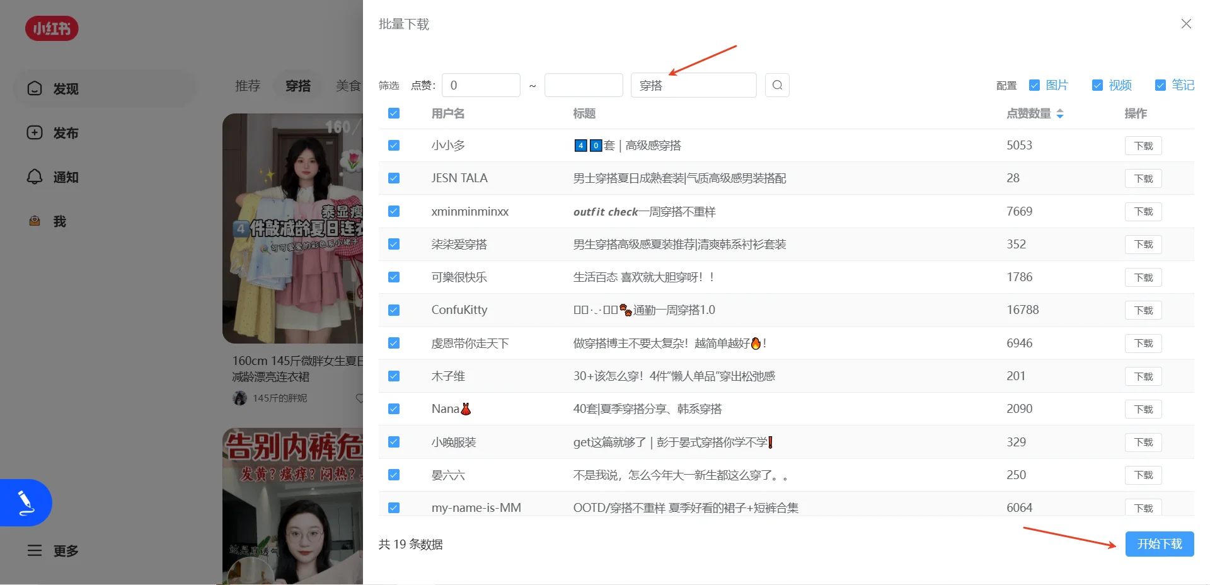Open the 通知 notifications bell icon

(x=35, y=177)
